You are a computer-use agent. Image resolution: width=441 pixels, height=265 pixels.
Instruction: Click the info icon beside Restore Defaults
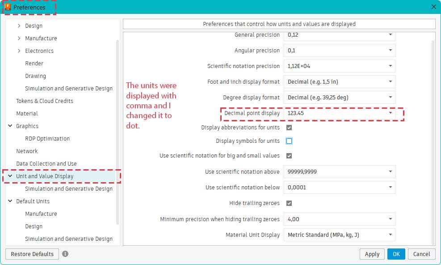coord(65,254)
